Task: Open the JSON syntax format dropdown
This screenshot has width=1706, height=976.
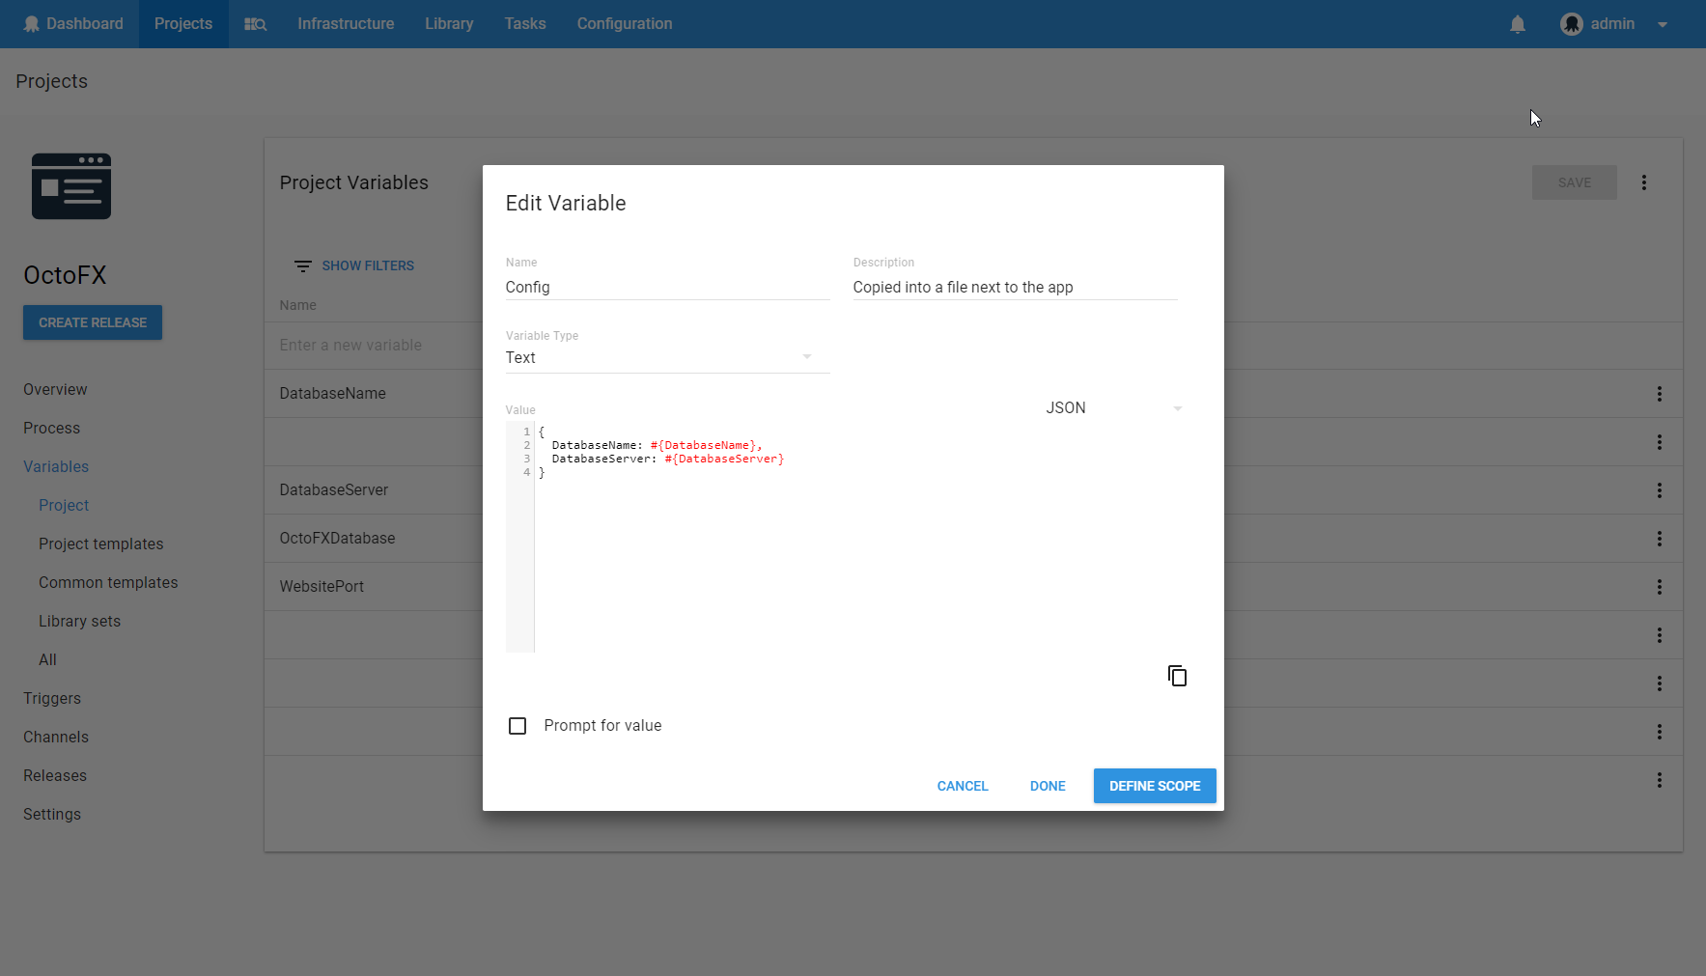Action: pyautogui.click(x=1112, y=407)
